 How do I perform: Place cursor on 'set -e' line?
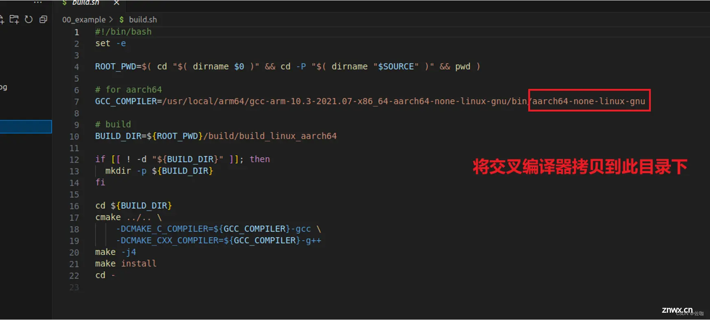pos(111,44)
